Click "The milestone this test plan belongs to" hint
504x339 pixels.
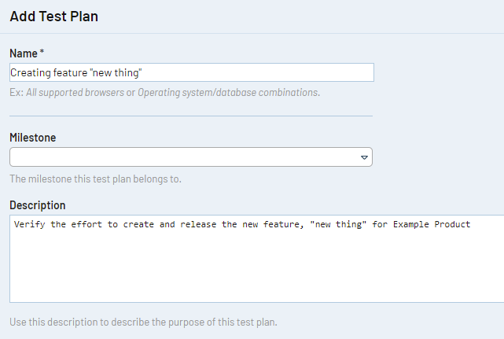(x=95, y=179)
